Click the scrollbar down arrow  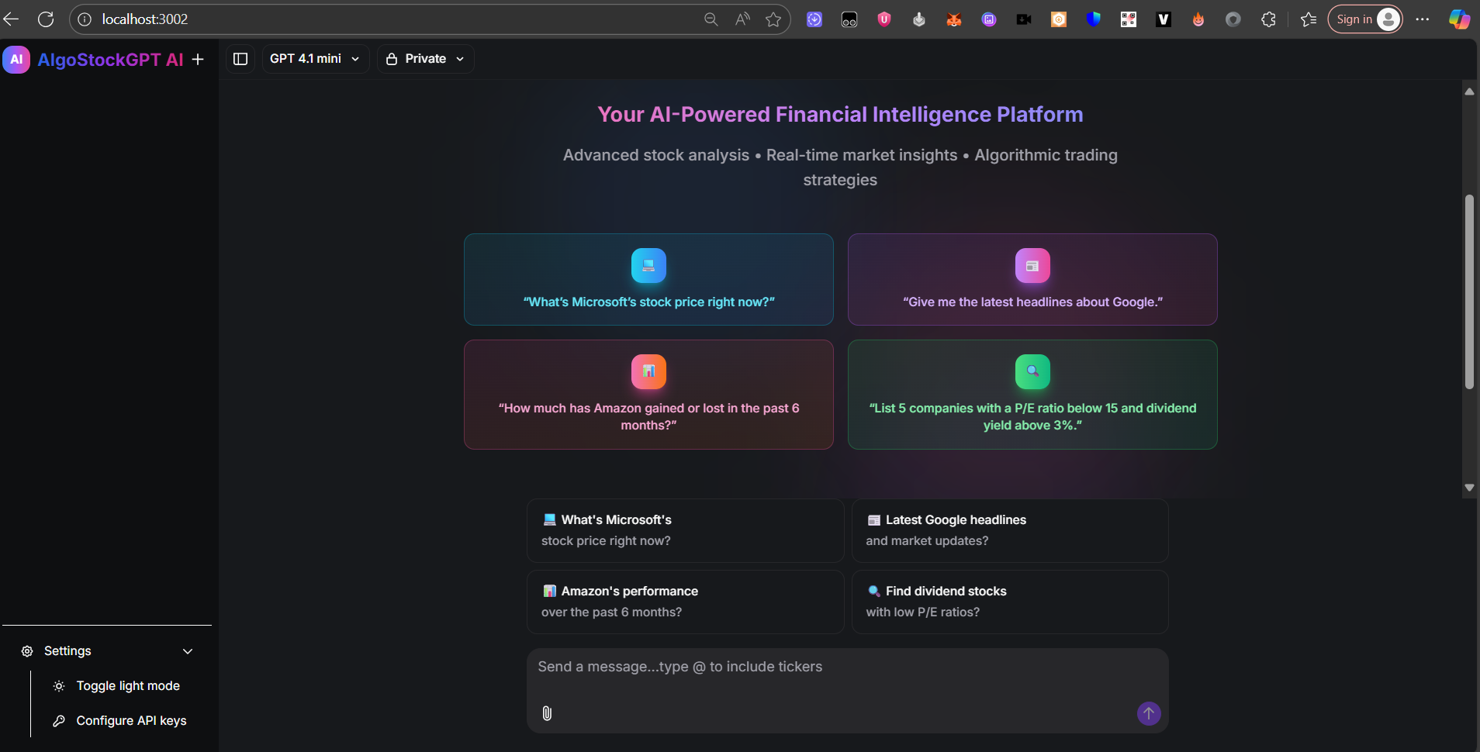coord(1469,488)
